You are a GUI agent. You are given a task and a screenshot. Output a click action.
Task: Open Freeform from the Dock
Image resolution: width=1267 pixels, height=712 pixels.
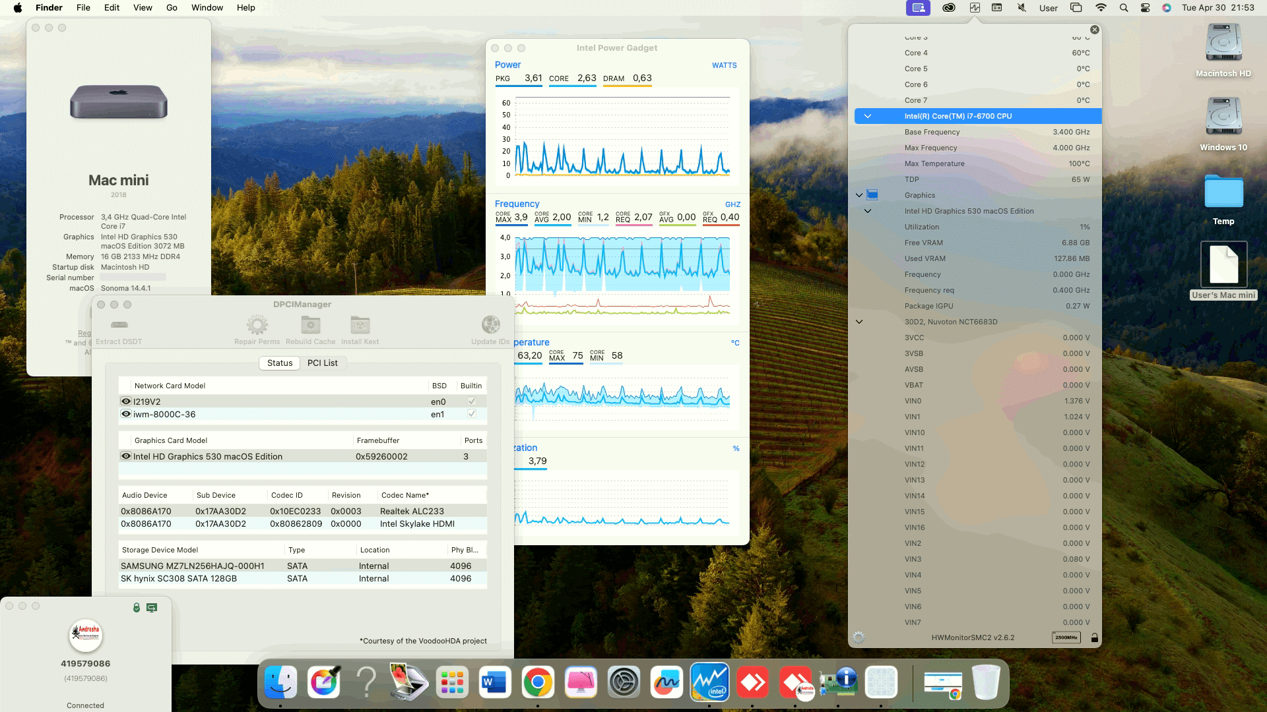(x=666, y=682)
